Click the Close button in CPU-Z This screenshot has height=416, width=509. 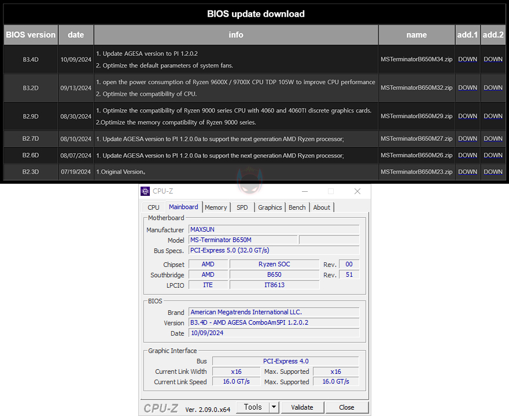(x=346, y=407)
